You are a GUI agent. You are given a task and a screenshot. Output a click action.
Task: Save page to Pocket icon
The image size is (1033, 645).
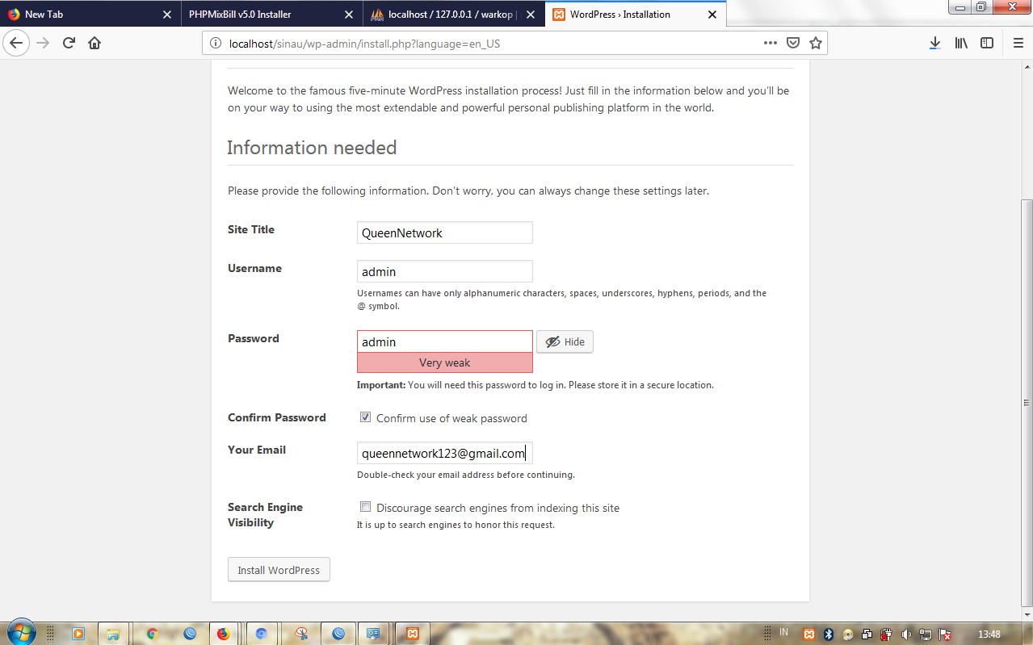tap(793, 43)
